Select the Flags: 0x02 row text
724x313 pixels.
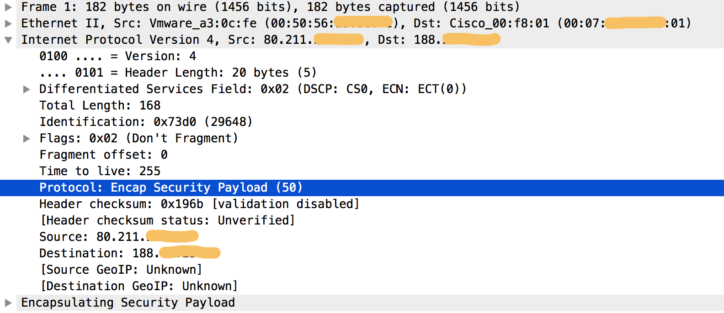(138, 138)
